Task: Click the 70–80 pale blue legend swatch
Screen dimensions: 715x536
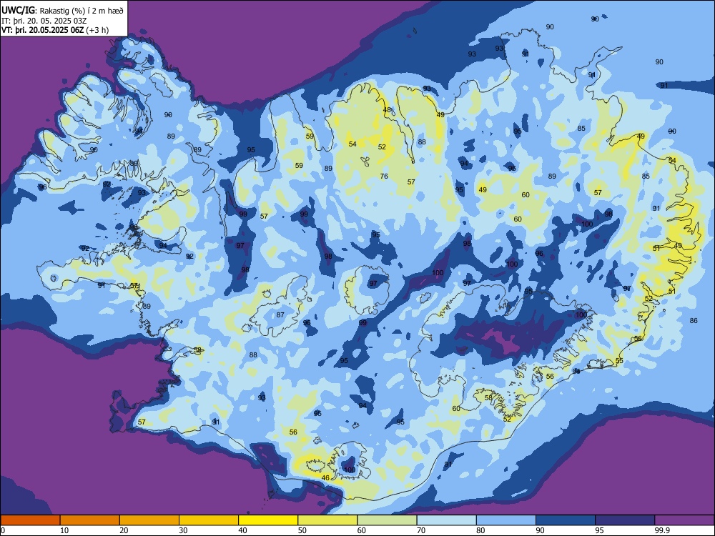Action: 447,520
